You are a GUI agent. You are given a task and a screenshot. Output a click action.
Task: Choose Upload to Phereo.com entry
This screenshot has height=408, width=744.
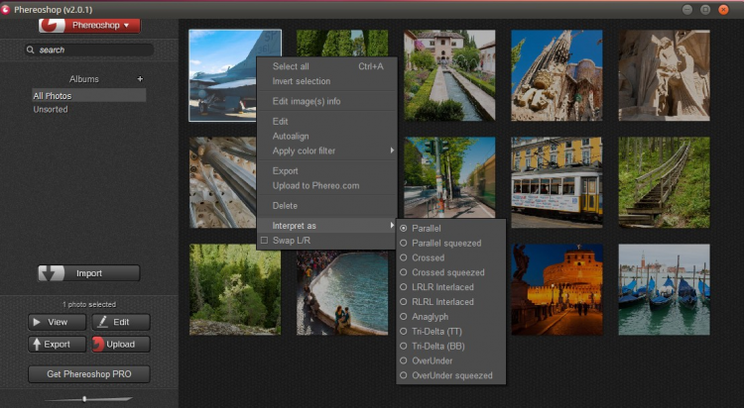(327, 186)
